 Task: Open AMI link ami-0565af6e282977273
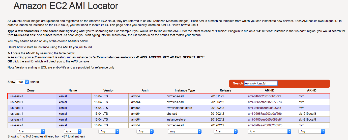[x=265, y=102]
